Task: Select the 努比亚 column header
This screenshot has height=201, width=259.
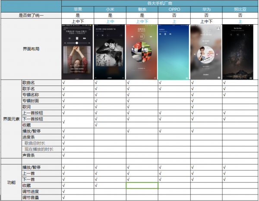Action: (240, 9)
